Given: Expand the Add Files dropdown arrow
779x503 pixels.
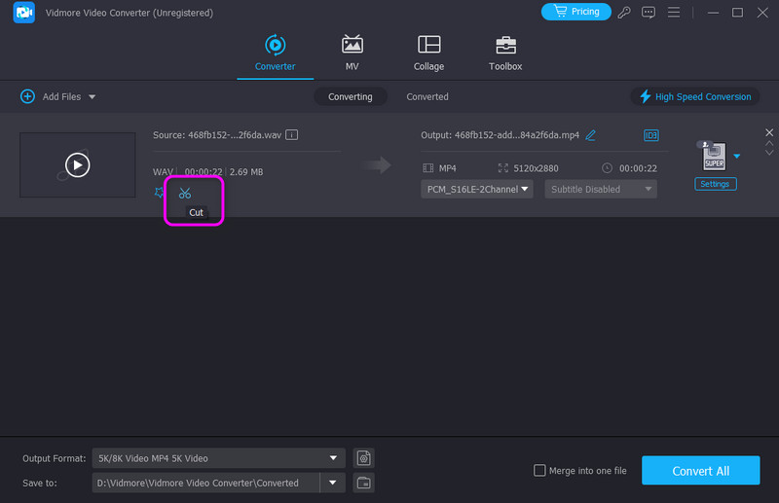Looking at the screenshot, I should click(93, 97).
